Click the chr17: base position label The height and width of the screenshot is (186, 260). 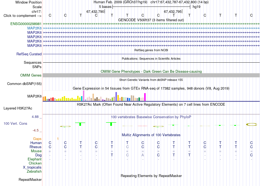(36, 11)
